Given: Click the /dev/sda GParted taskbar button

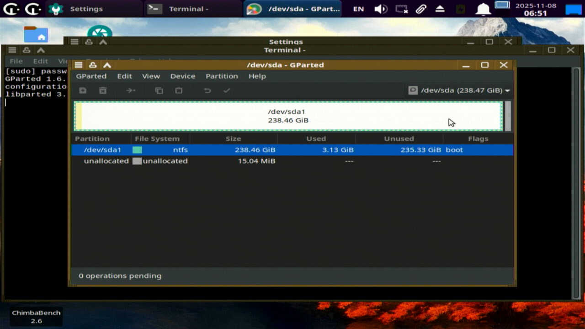Looking at the screenshot, I should coord(292,9).
